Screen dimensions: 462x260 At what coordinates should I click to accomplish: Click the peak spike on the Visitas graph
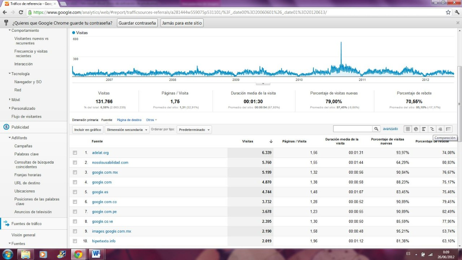point(341,43)
